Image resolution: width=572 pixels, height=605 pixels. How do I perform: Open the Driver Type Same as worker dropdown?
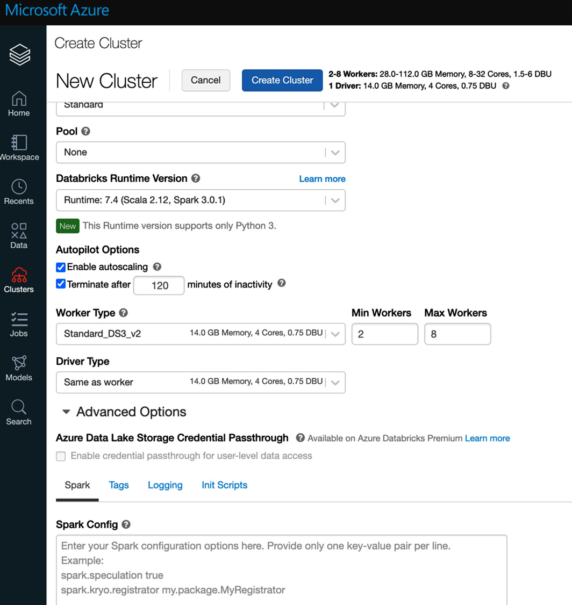pyautogui.click(x=201, y=383)
